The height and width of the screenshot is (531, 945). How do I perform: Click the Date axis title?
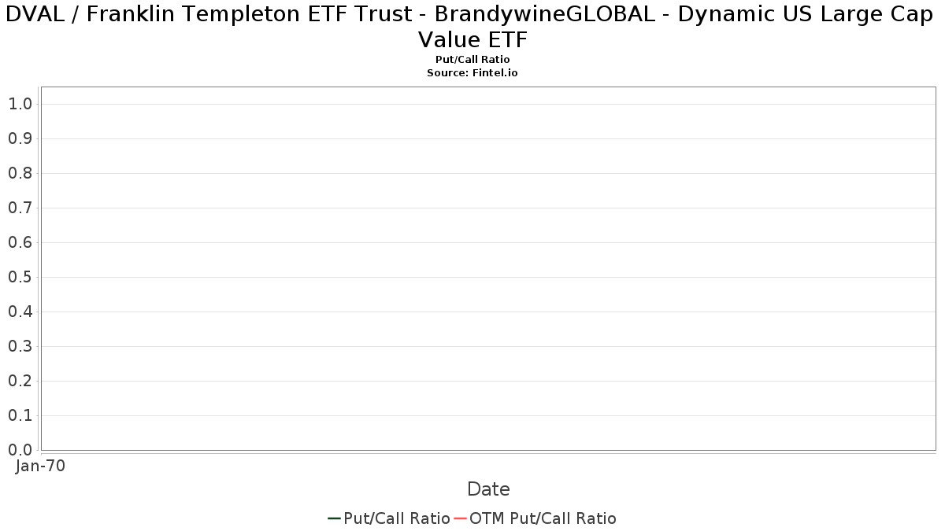pyautogui.click(x=488, y=489)
